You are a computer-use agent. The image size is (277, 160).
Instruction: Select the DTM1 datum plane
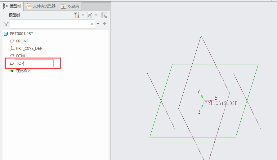[x=21, y=56]
